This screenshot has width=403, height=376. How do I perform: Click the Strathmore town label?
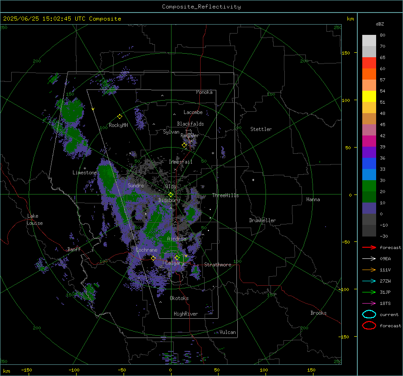[x=218, y=265]
